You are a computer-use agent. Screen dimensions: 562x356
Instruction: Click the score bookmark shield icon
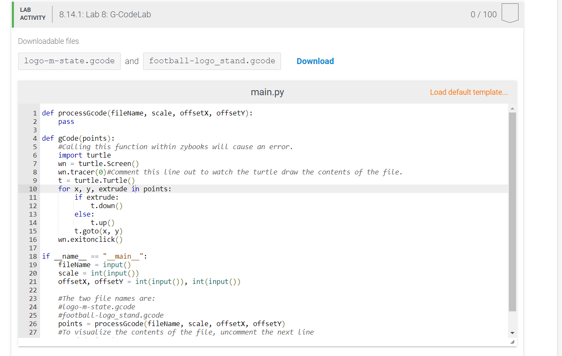[x=510, y=12]
